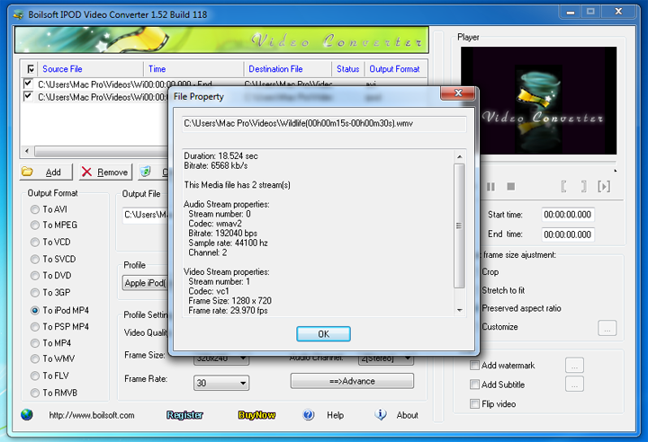This screenshot has width=648, height=442.
Task: Click the File Property vertical scrollbar thumb
Action: point(459,225)
